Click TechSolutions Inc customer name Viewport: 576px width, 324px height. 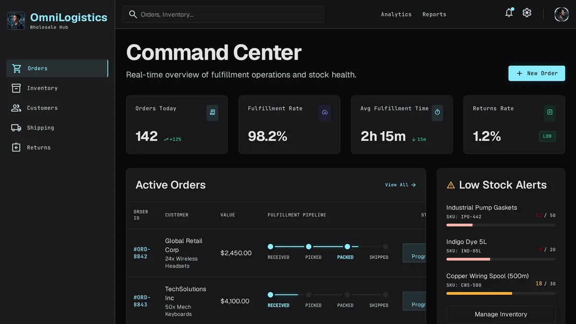(185, 293)
